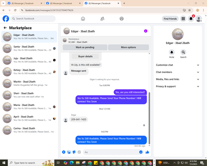Open Microsoft Edge from taskbar
The height and width of the screenshot is (166, 207).
[72, 163]
